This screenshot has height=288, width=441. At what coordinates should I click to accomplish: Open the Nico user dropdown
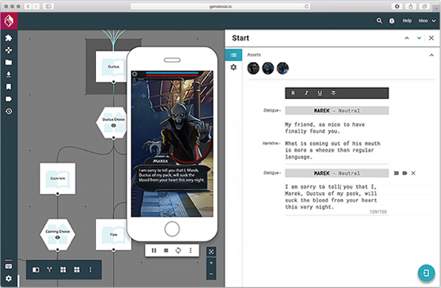tap(427, 21)
